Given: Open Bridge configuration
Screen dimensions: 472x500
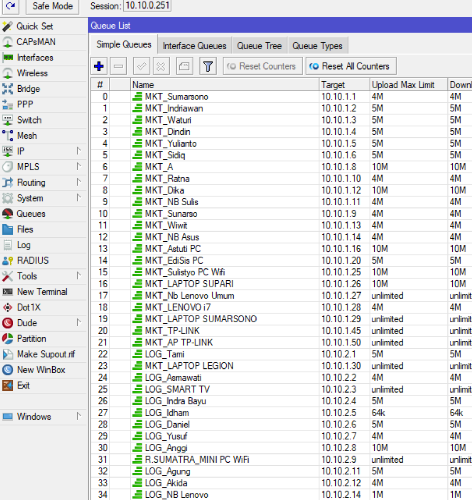Looking at the screenshot, I should pos(28,89).
